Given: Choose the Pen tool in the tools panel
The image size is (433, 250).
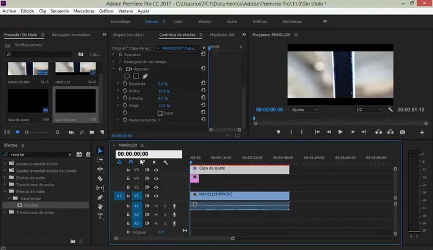Looking at the screenshot, I should [x=100, y=197].
